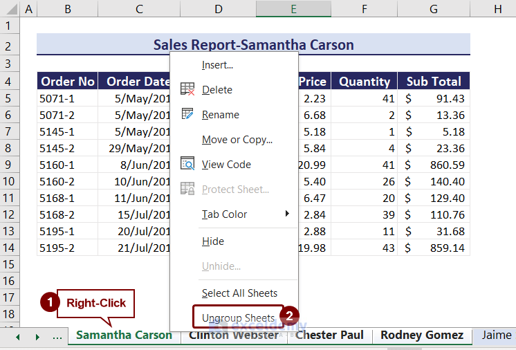Select column G header

[433, 9]
